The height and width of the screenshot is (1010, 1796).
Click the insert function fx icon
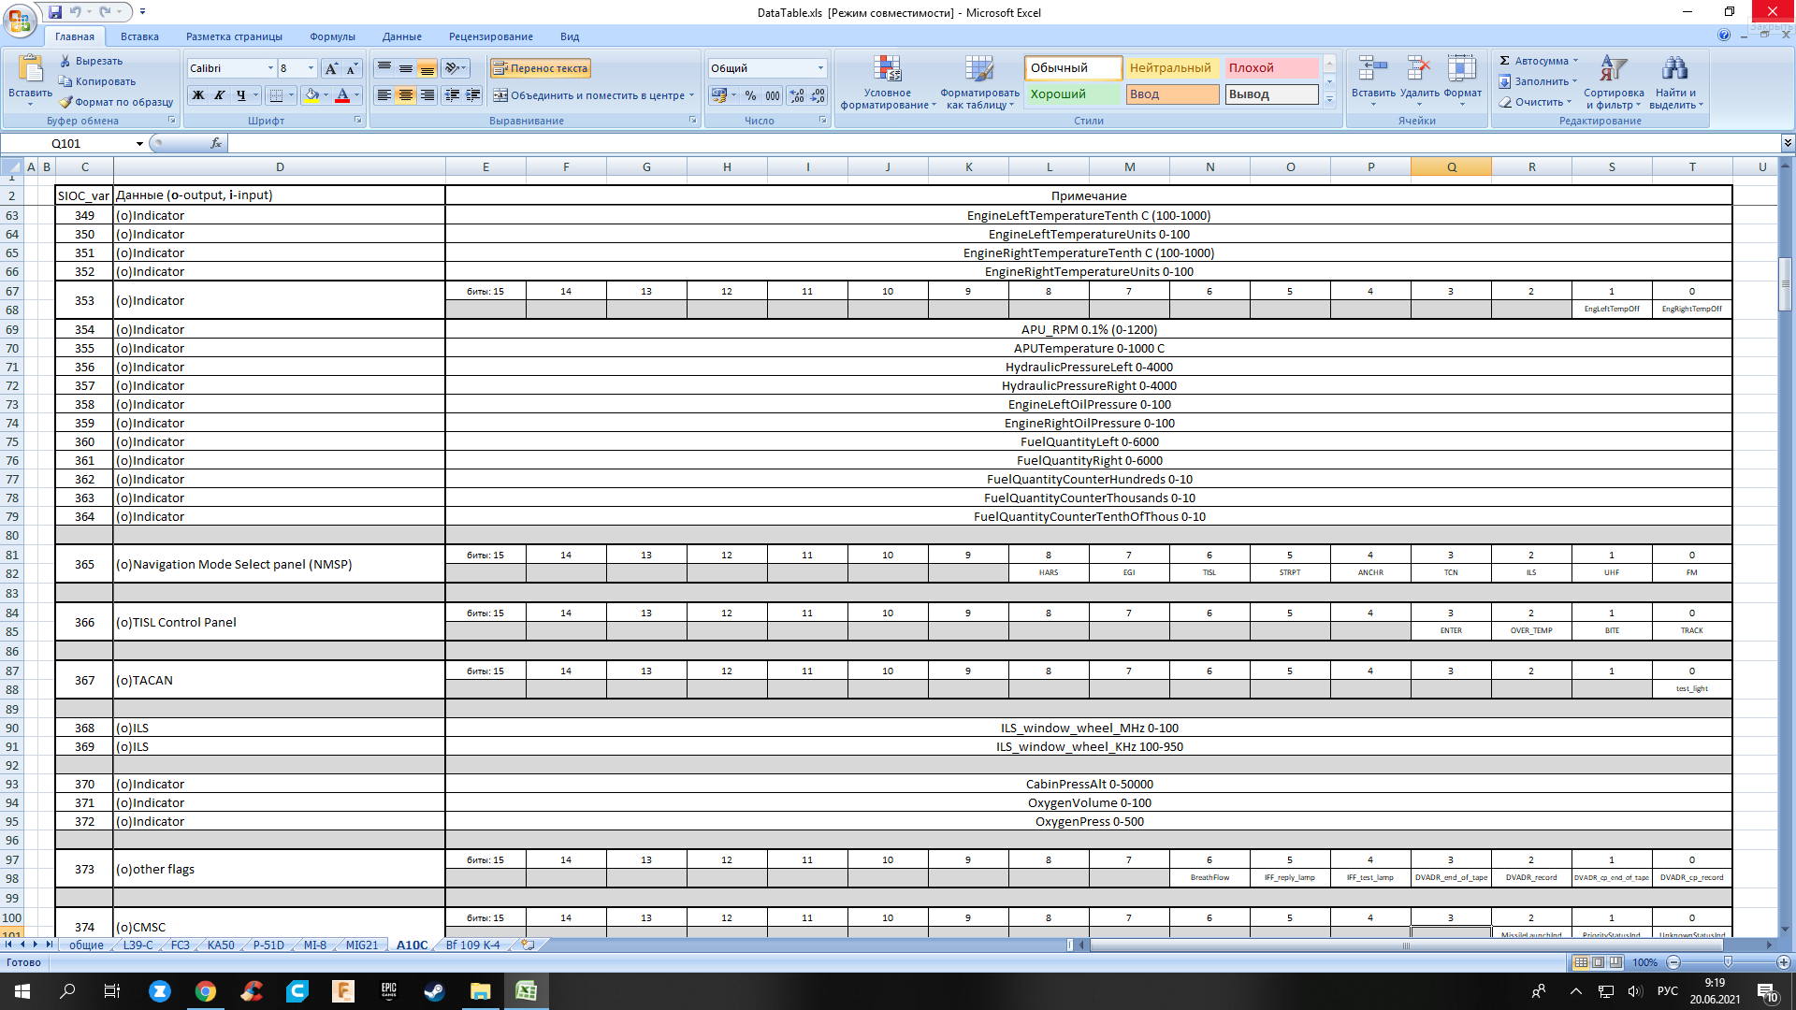point(216,143)
